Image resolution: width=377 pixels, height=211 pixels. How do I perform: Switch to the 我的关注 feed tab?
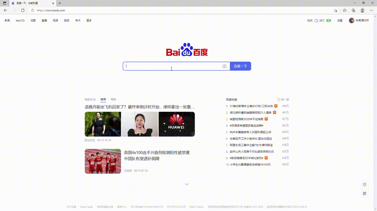[x=90, y=99]
